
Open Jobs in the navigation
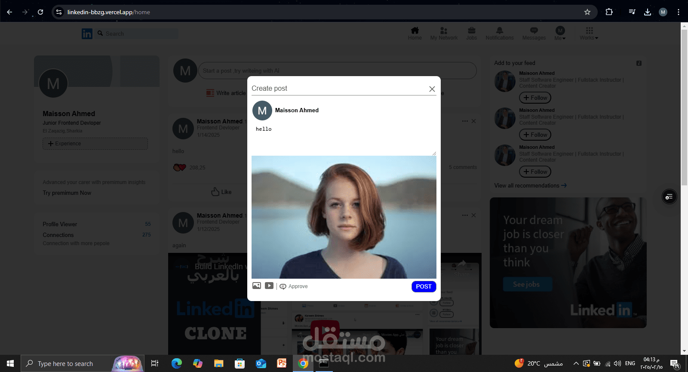[x=472, y=34]
